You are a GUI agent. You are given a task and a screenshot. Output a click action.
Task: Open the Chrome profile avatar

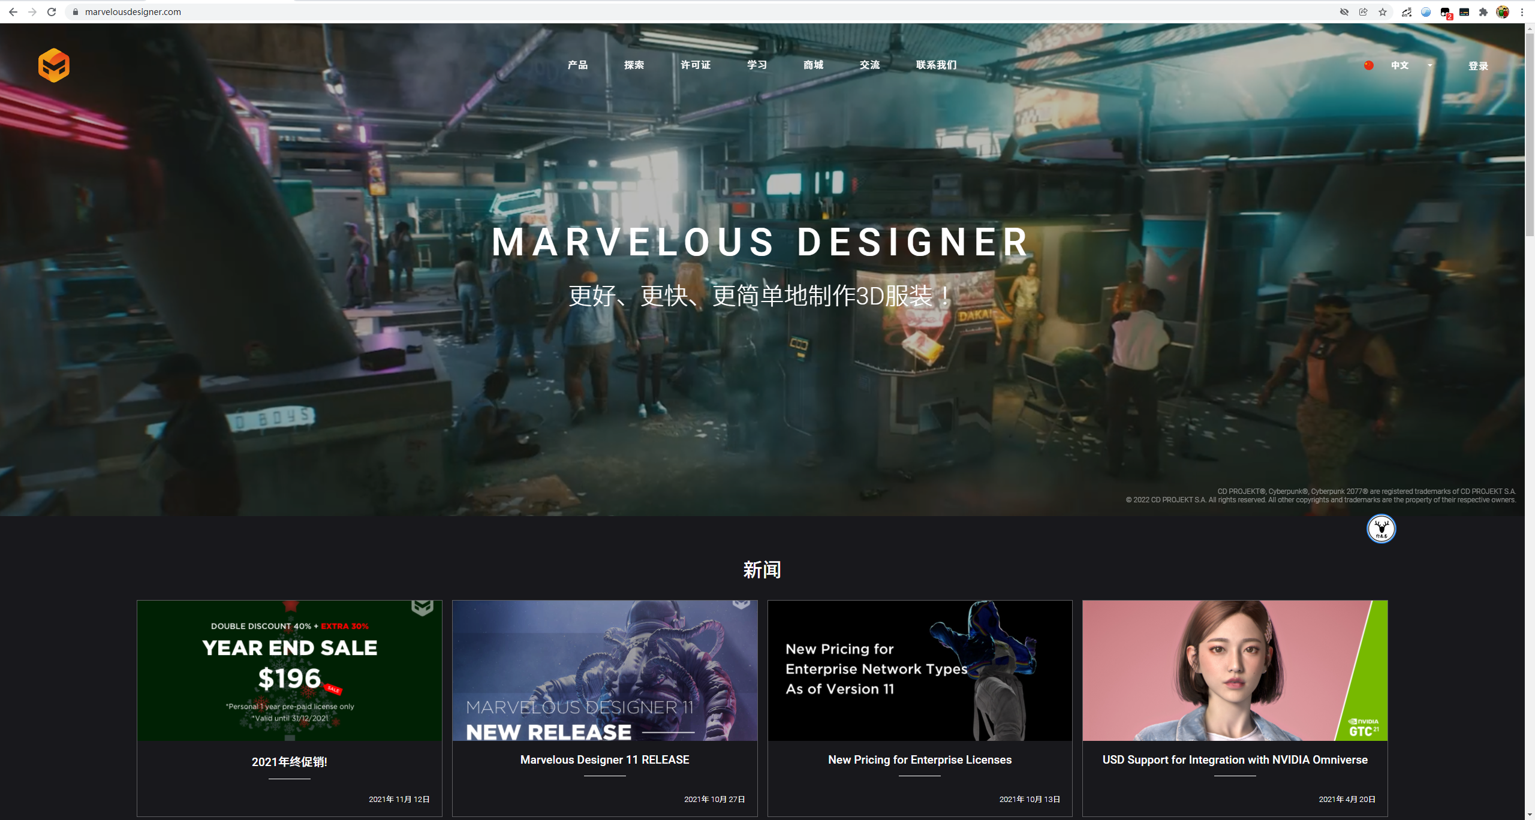[1503, 12]
